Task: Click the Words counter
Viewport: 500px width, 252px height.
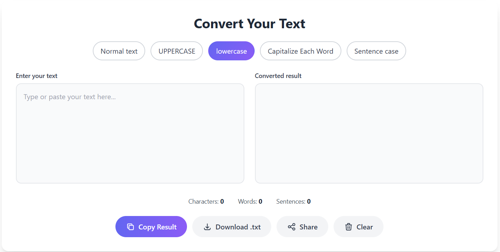Action: (x=250, y=201)
